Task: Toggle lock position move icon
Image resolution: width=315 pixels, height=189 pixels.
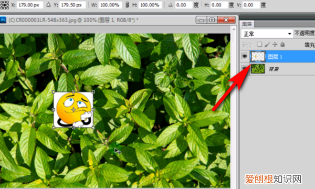Action: tap(275, 45)
